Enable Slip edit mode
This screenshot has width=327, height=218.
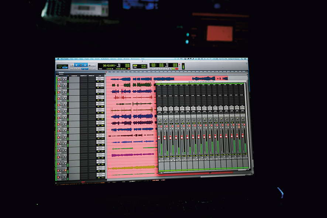click(x=59, y=68)
